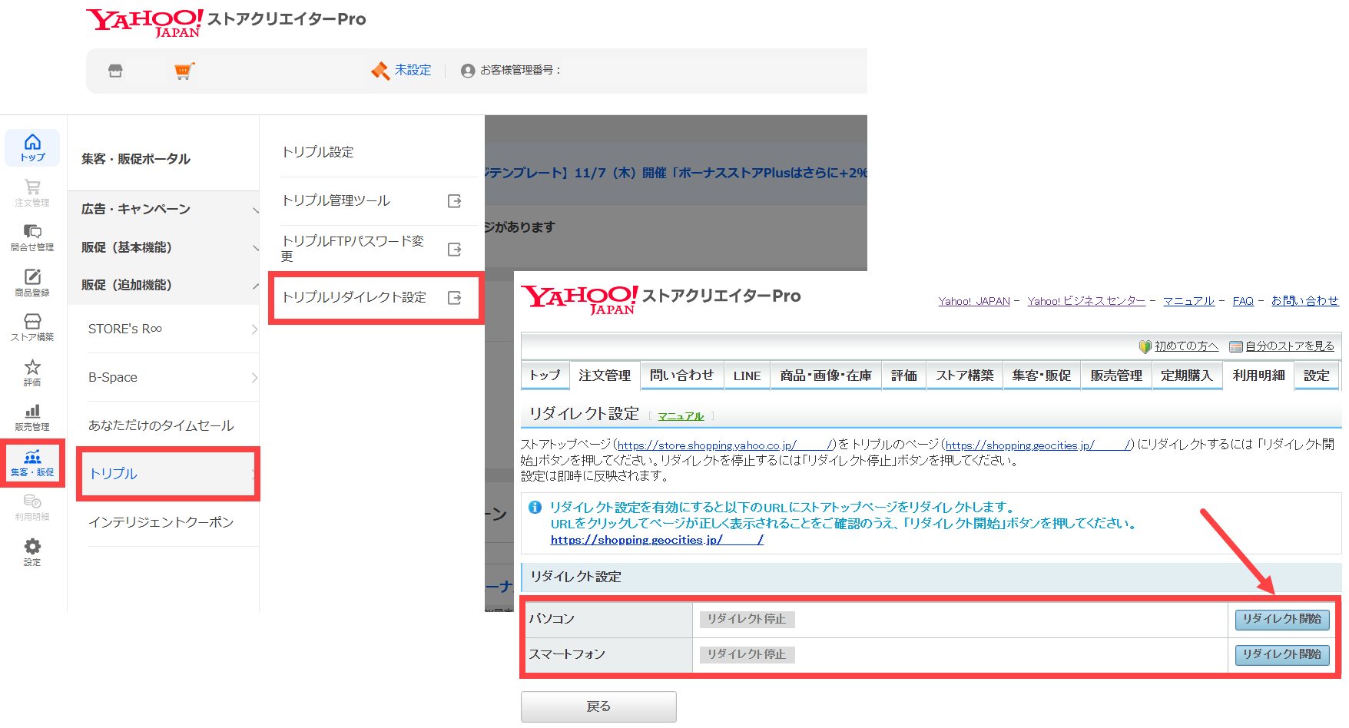Switch to the 集客・販促 tab

tap(1042, 376)
